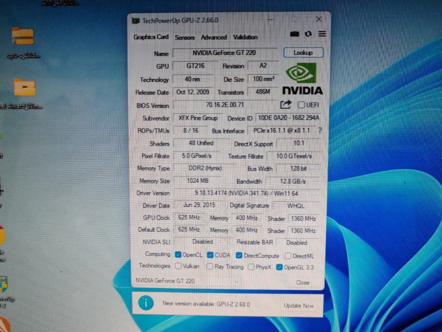Screen dimensions: 442x332
Task: Click the BIOS export share icon
Action: [x=286, y=104]
